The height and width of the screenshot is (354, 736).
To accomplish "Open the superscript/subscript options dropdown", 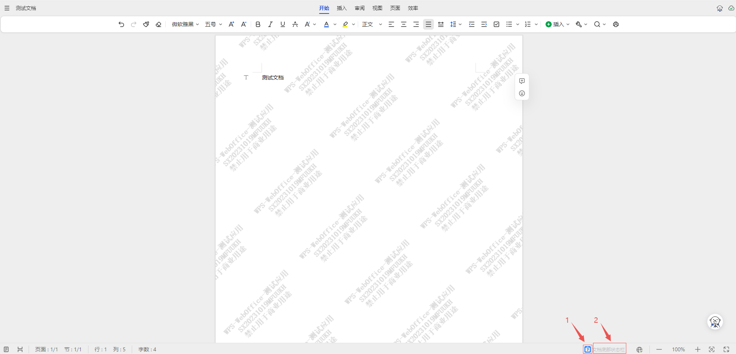I will [310, 24].
